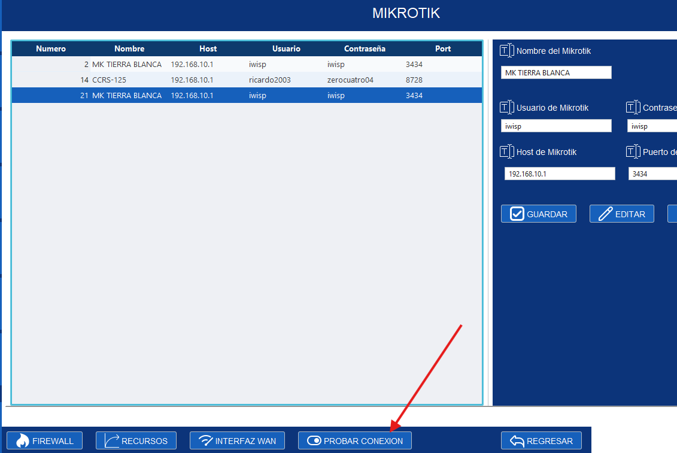677x453 pixels.
Task: Click the MIKROTIK title text
Action: (406, 13)
